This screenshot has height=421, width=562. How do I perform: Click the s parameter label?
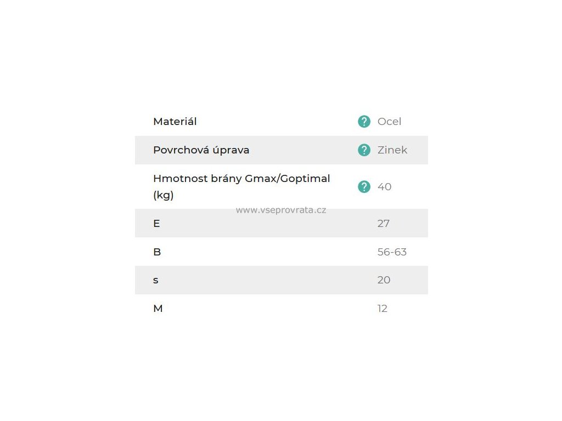click(x=155, y=280)
